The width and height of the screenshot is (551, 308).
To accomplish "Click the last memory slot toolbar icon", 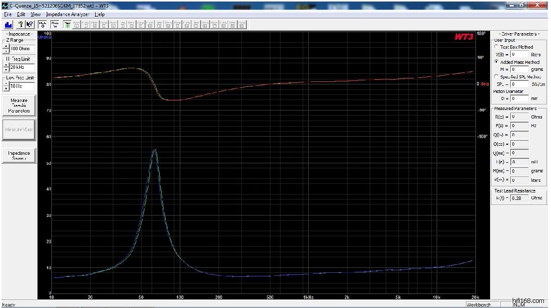I will point(242,24).
